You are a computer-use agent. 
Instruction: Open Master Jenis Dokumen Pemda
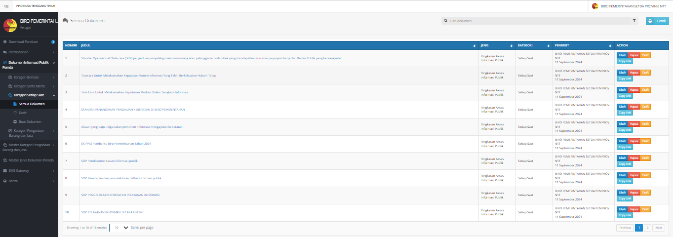pyautogui.click(x=29, y=160)
